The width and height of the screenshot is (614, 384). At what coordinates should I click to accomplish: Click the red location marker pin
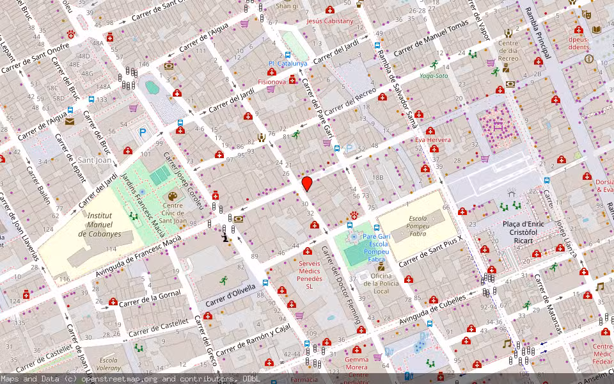pos(307,184)
